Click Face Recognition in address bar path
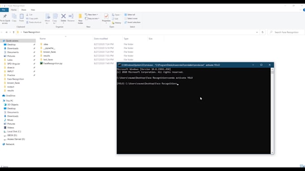The image size is (305, 171). pyautogui.click(x=31, y=32)
